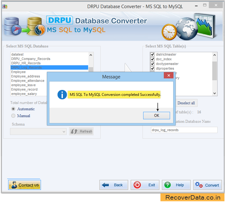Image resolution: width=226 pixels, height=203 pixels.
Task: Click the refresh arrows icon
Action: (74, 131)
